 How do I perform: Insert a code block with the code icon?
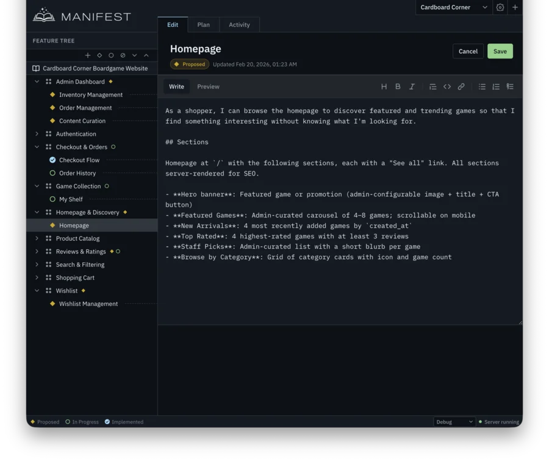(447, 87)
